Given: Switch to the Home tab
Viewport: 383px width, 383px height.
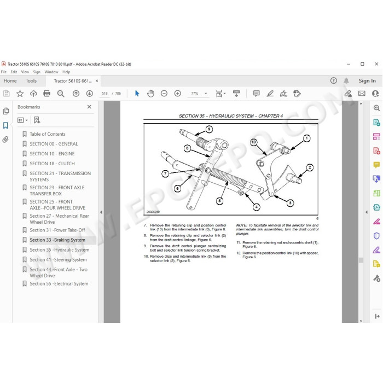Looking at the screenshot, I should pyautogui.click(x=10, y=81).
